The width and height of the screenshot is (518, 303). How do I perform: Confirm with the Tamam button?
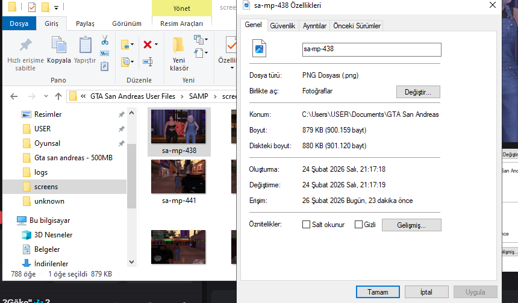[378, 292]
